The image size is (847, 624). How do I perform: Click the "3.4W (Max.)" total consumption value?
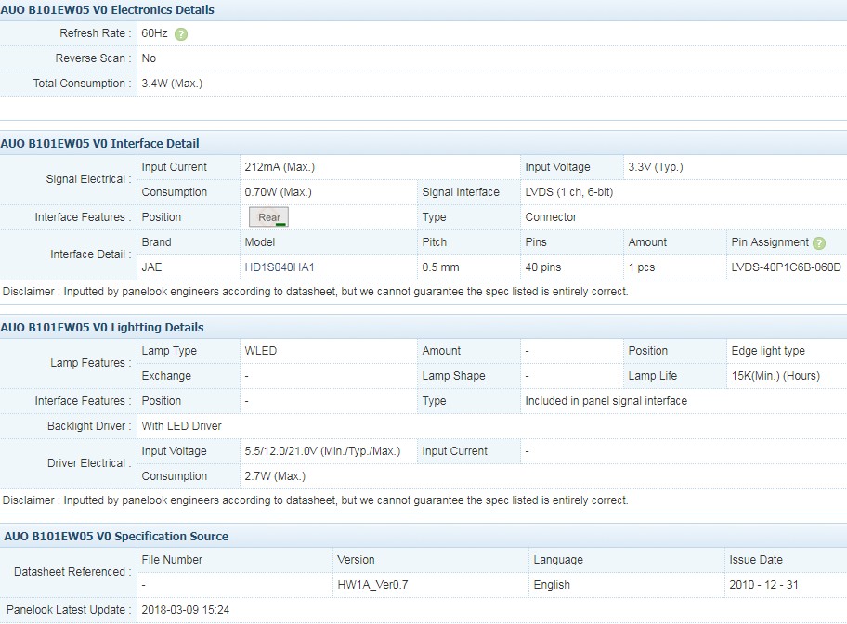(x=172, y=84)
